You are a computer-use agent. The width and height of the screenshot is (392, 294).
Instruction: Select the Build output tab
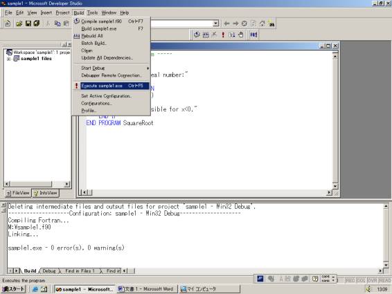(x=30, y=270)
